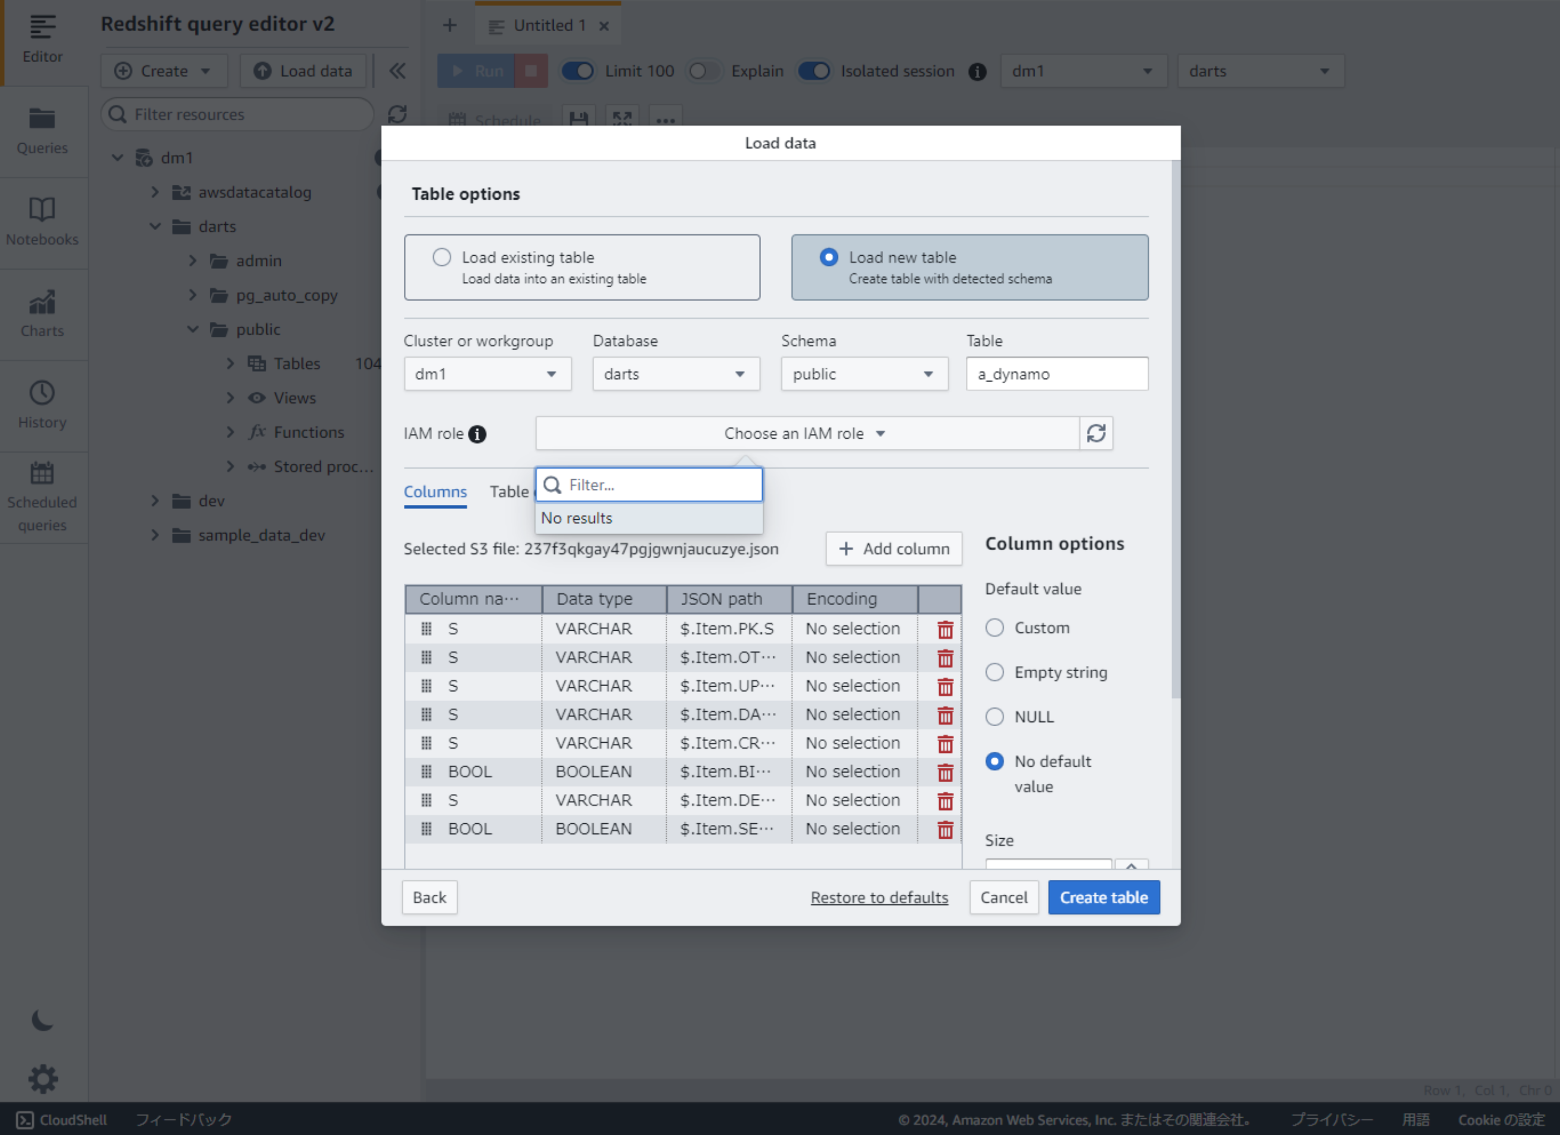Click the Back button
Viewport: 1560px width, 1135px height.
click(429, 898)
